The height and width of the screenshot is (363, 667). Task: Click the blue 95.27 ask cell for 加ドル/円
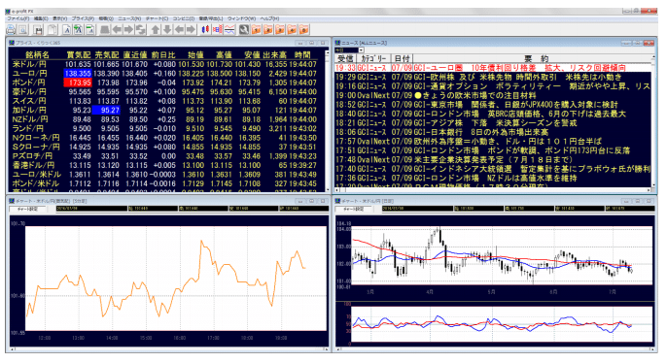pyautogui.click(x=106, y=110)
